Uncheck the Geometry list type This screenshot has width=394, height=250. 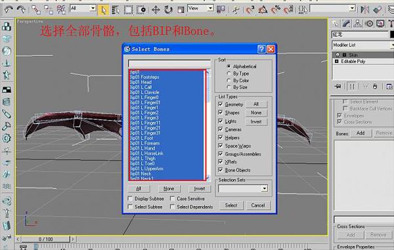click(221, 104)
